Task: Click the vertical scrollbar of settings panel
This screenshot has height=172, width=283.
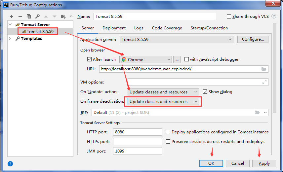Action: point(274,68)
